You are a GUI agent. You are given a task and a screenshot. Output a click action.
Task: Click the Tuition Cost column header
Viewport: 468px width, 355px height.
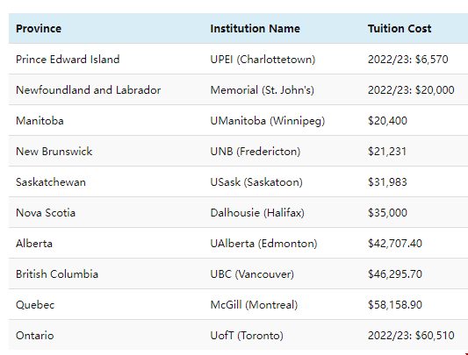400,29
